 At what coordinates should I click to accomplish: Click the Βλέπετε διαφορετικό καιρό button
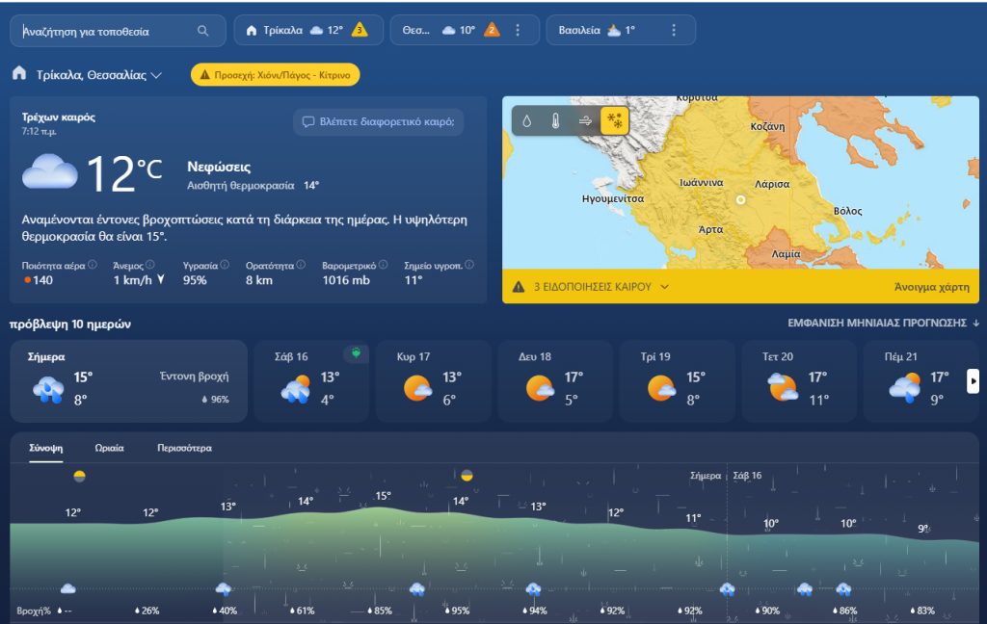coord(378,122)
